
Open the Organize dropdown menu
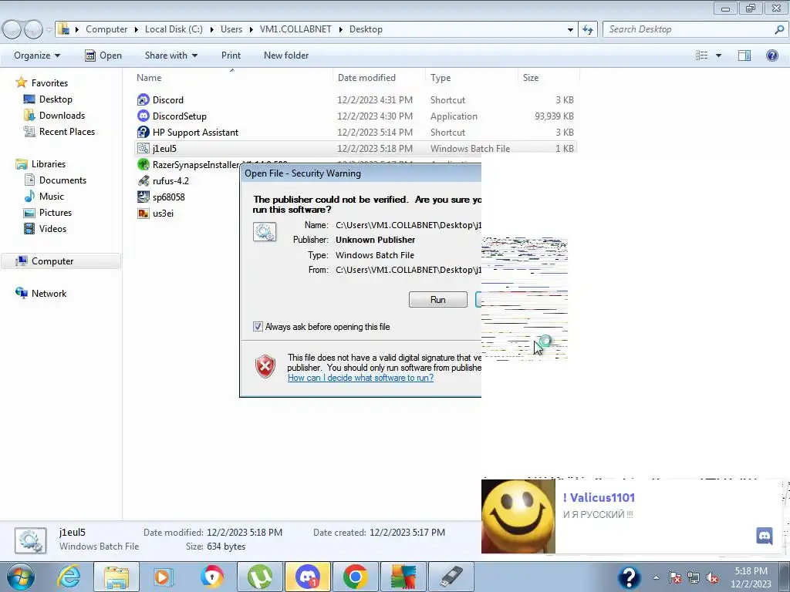tap(37, 55)
